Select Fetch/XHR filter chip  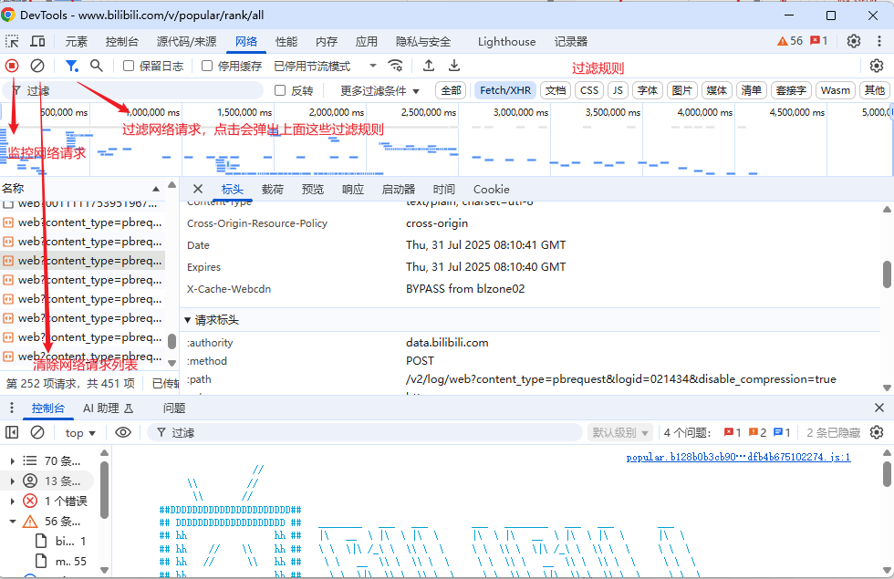pyautogui.click(x=505, y=90)
